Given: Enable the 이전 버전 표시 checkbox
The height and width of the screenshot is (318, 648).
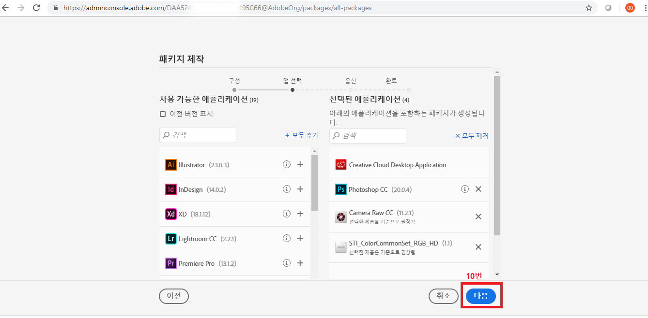Looking at the screenshot, I should [x=163, y=114].
